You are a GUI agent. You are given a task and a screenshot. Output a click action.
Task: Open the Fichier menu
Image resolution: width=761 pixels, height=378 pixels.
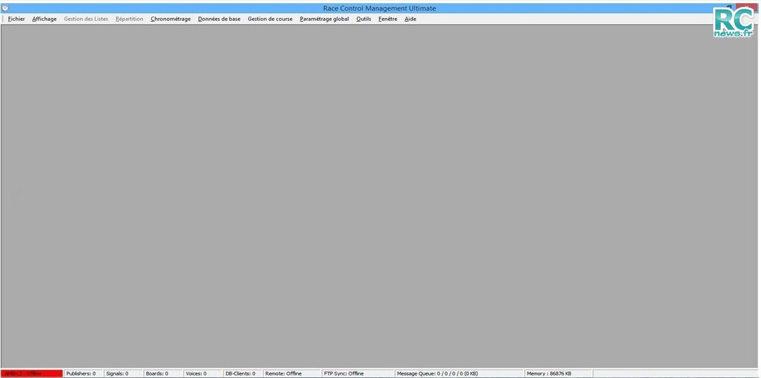click(x=16, y=19)
